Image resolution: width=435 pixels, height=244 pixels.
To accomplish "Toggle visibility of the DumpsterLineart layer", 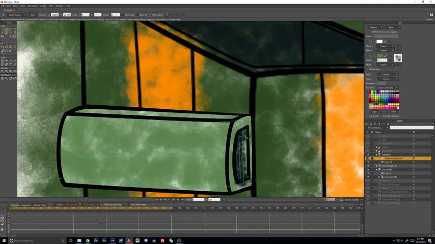I will pos(368,166).
